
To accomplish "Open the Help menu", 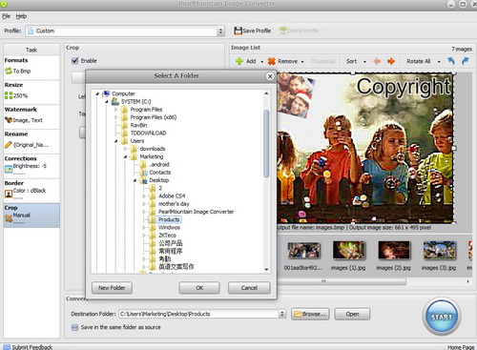I will [21, 16].
